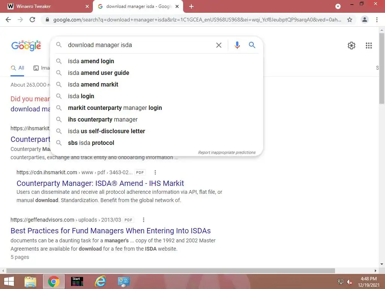Click the network tray icon

point(340,281)
